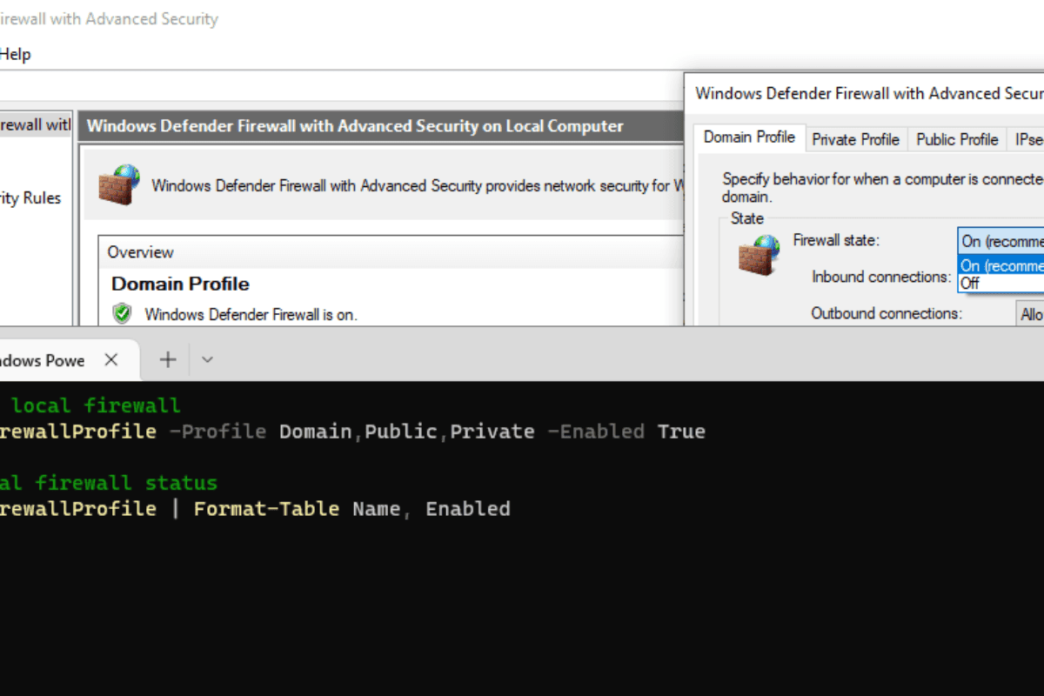Open the IPsec Settings tab
1044x696 pixels.
click(x=1028, y=139)
